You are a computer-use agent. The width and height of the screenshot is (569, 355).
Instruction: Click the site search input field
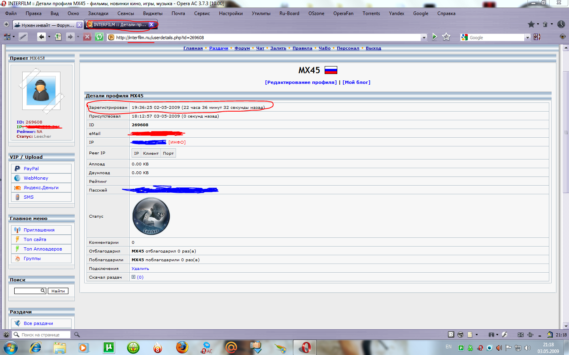click(28, 291)
